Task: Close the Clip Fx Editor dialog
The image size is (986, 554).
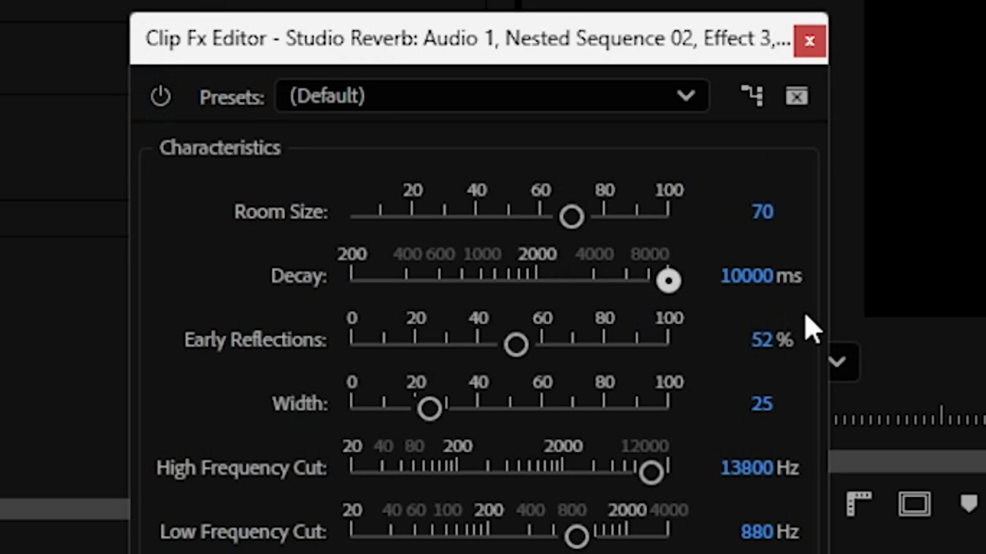Action: pyautogui.click(x=810, y=40)
